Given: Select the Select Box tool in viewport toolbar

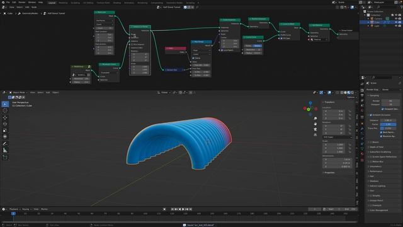Looking at the screenshot, I should (5, 104).
